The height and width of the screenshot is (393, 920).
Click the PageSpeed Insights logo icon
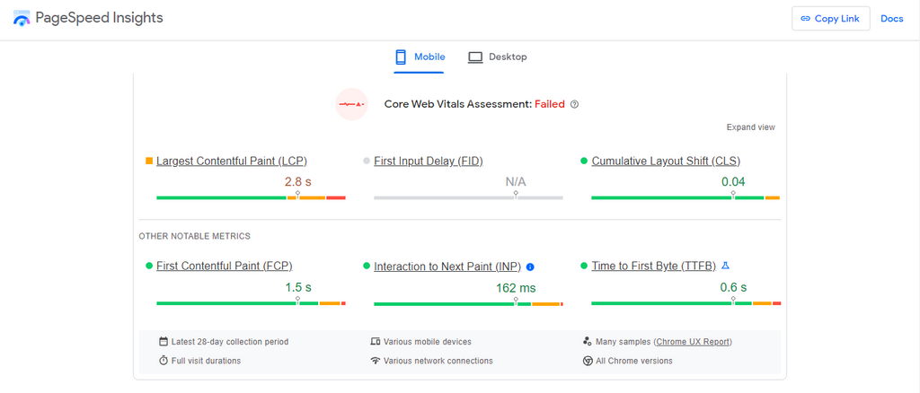22,19
